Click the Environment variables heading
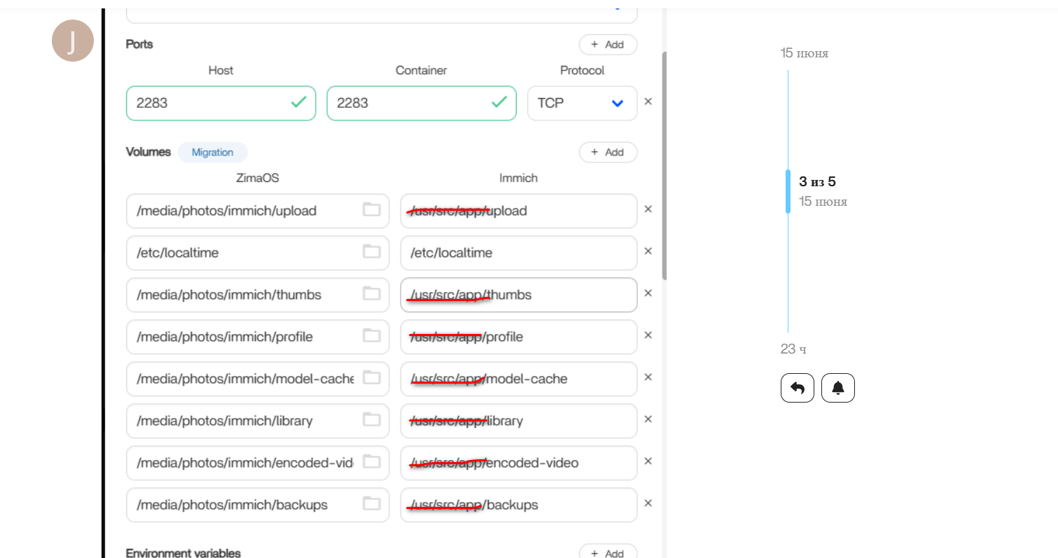The width and height of the screenshot is (1058, 558). tap(183, 552)
